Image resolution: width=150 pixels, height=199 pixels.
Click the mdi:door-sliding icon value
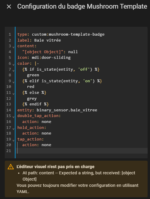click(51, 58)
